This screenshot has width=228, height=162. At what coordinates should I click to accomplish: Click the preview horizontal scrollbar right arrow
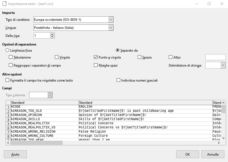pos(219,143)
